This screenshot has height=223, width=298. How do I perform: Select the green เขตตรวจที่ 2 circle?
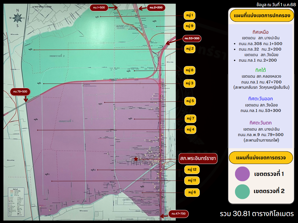pyautogui.click(x=242, y=191)
